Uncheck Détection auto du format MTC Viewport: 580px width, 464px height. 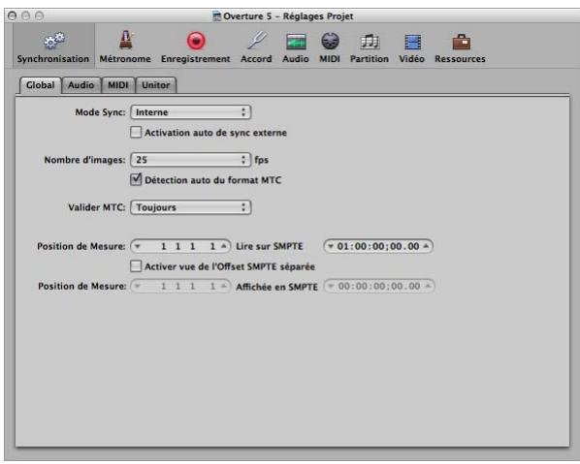pyautogui.click(x=136, y=179)
